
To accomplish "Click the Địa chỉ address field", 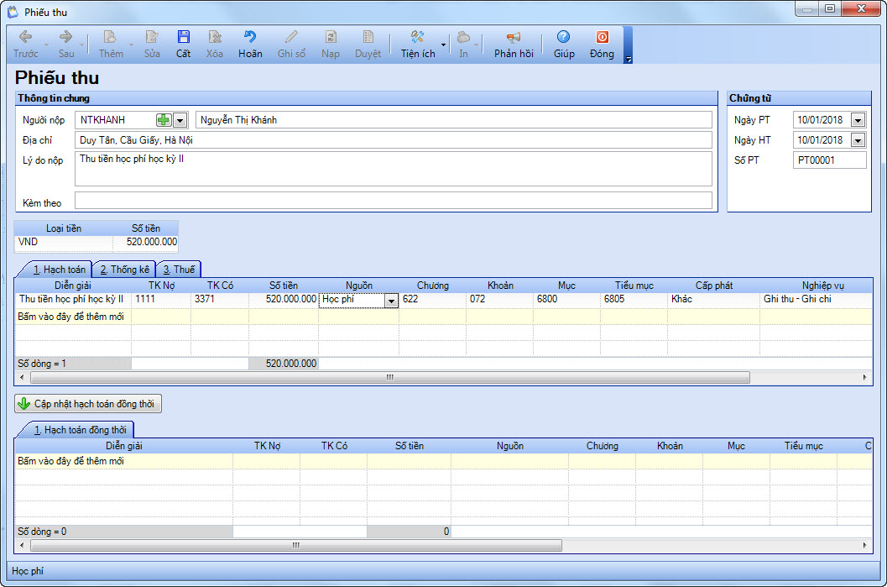I will (394, 139).
